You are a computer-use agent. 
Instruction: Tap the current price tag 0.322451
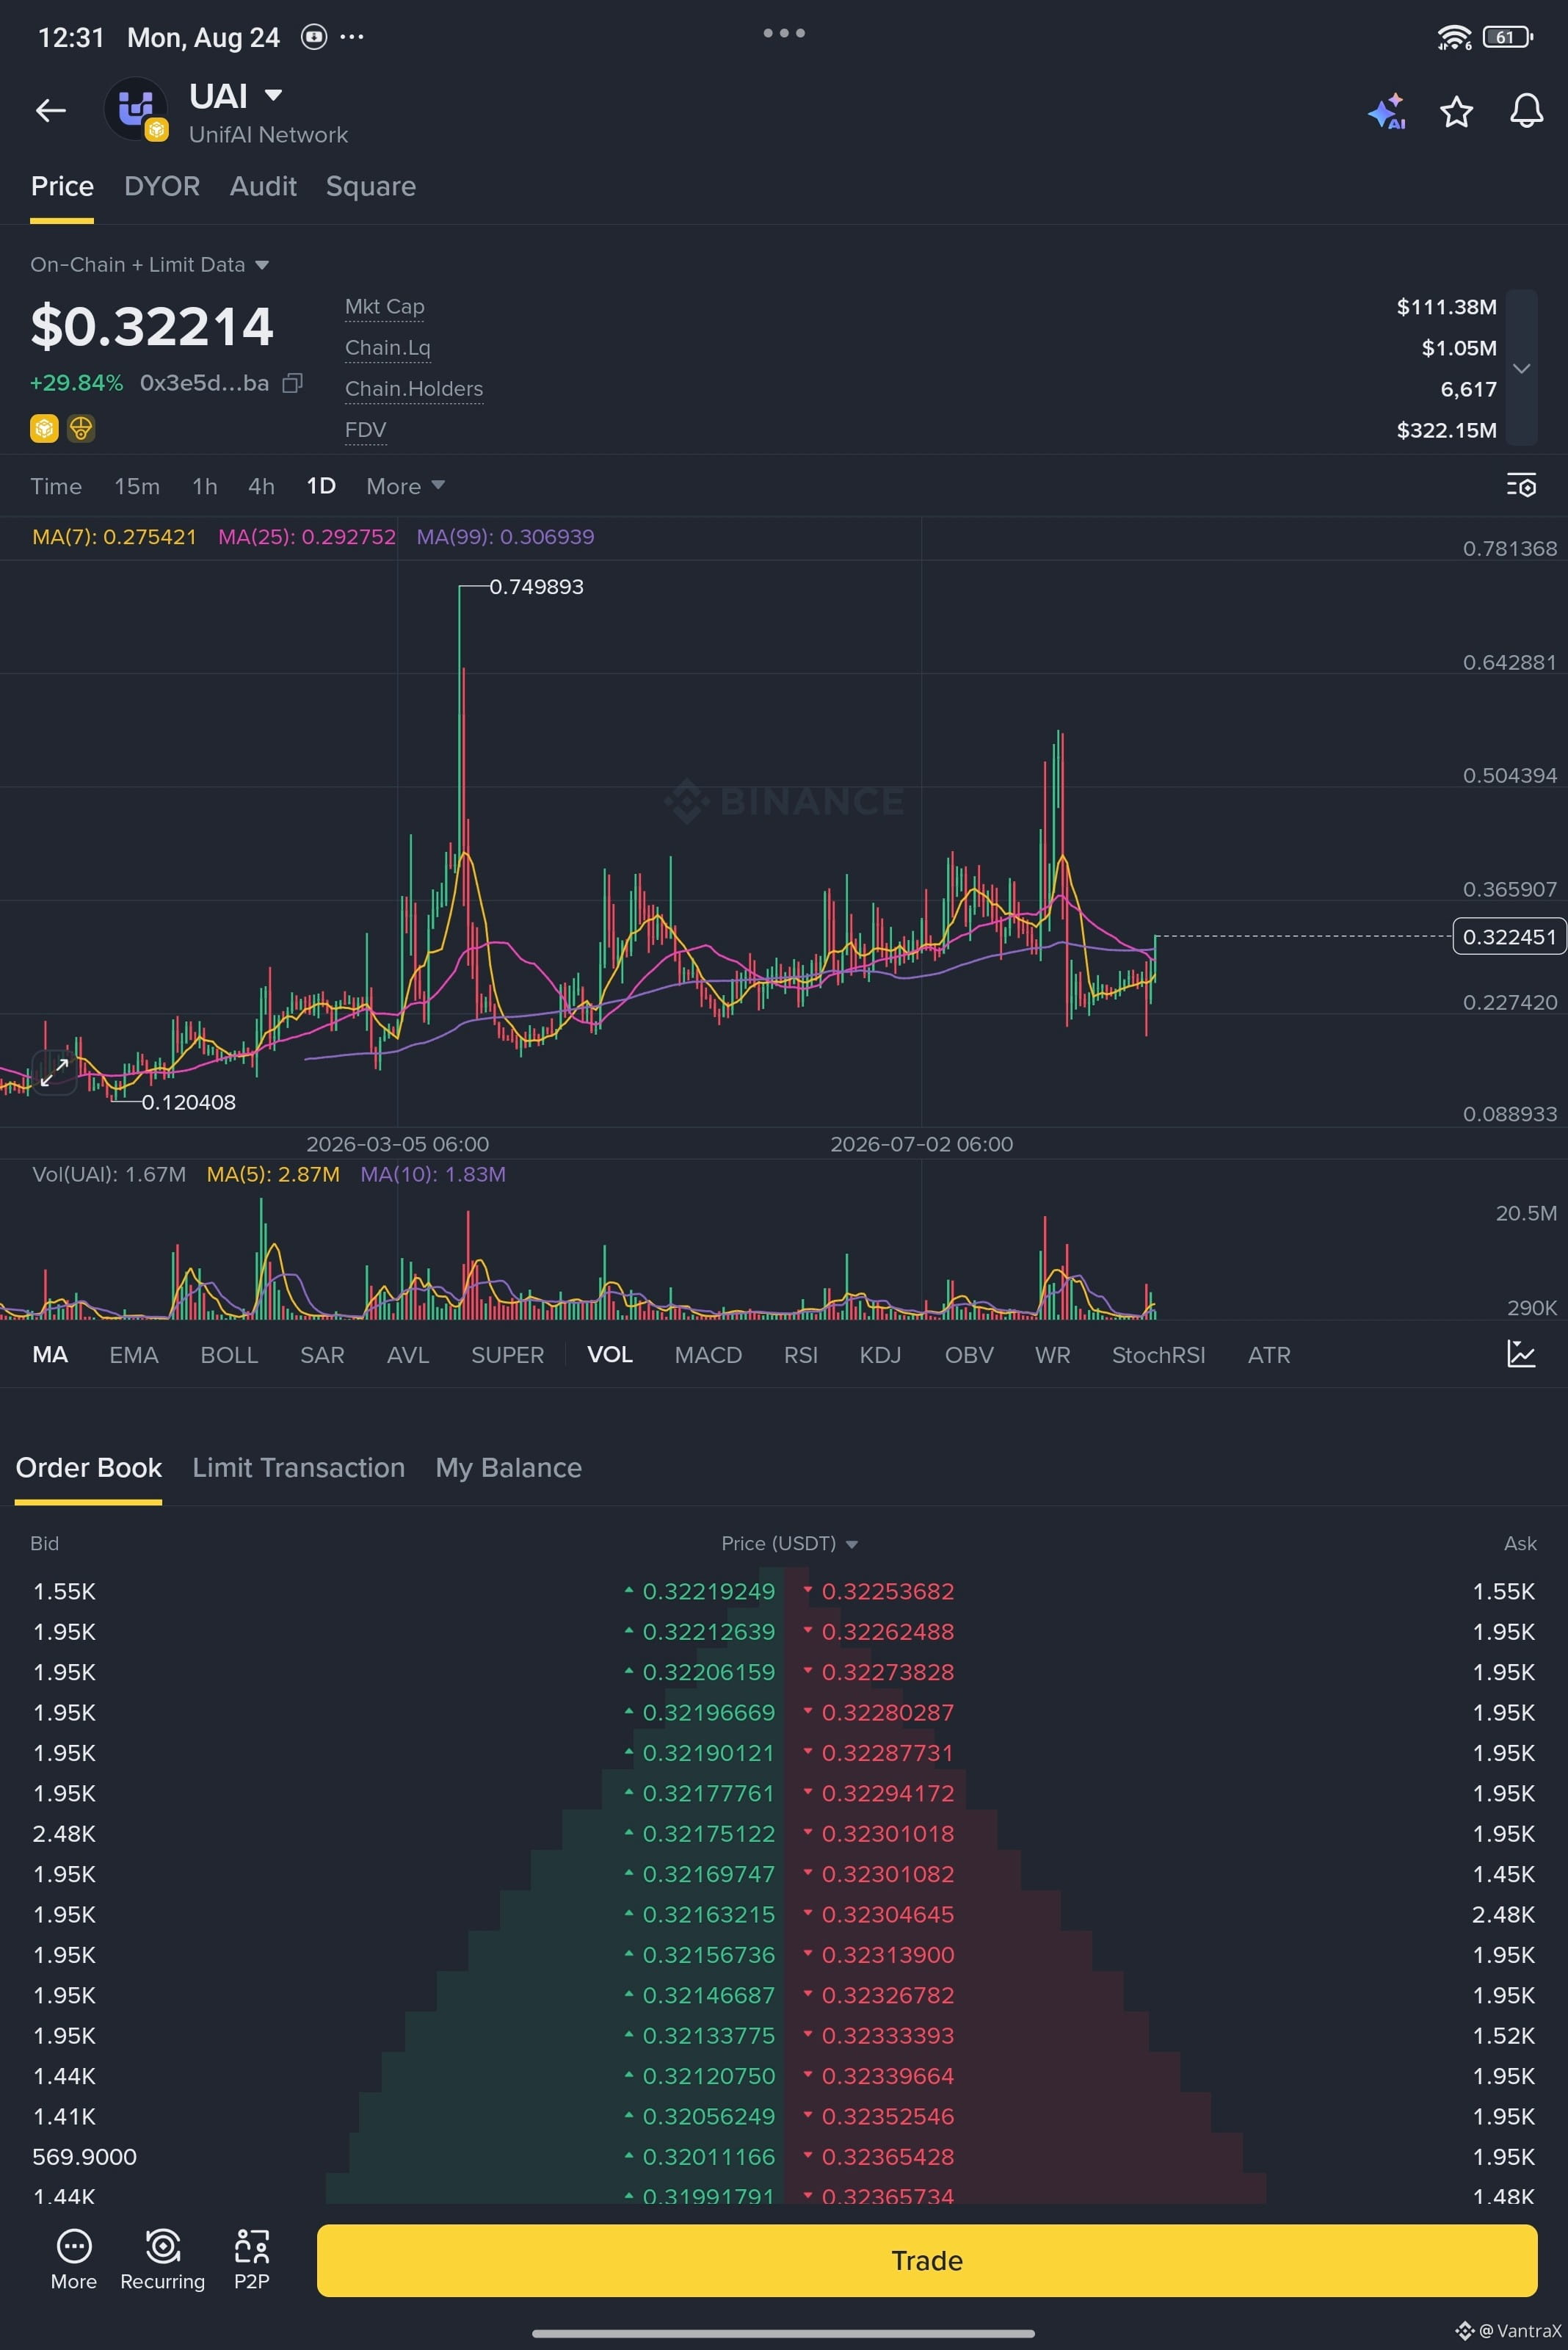(1509, 936)
